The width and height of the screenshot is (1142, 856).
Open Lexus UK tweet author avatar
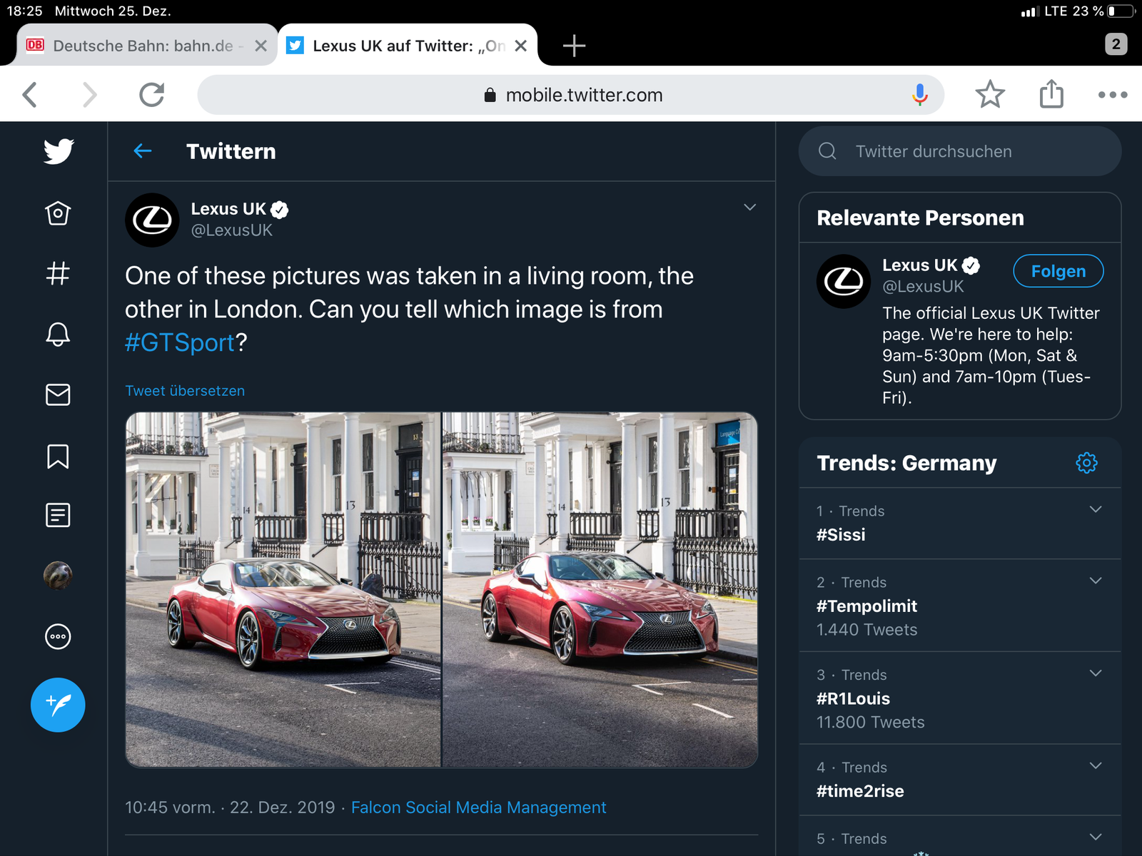pyautogui.click(x=152, y=220)
